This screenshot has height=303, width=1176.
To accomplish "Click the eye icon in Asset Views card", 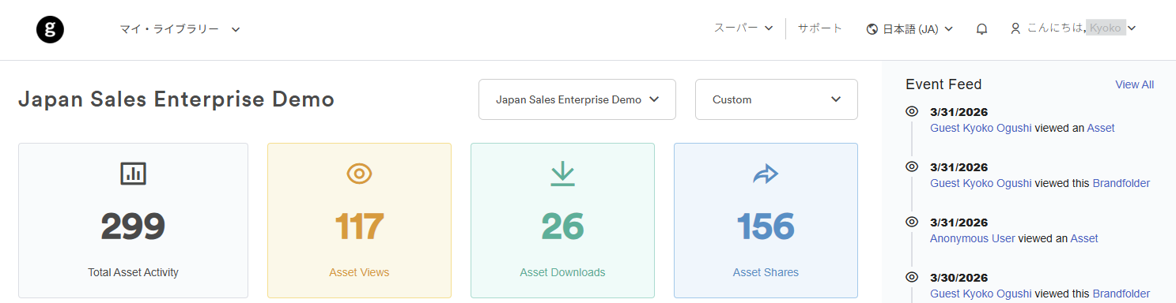I will (x=359, y=174).
